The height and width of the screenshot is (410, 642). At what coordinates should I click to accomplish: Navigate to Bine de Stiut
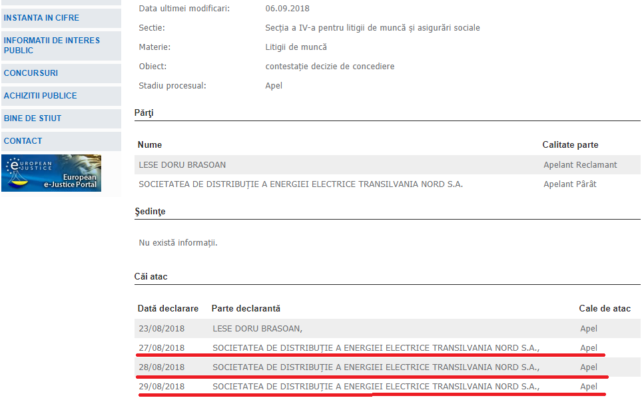point(33,118)
